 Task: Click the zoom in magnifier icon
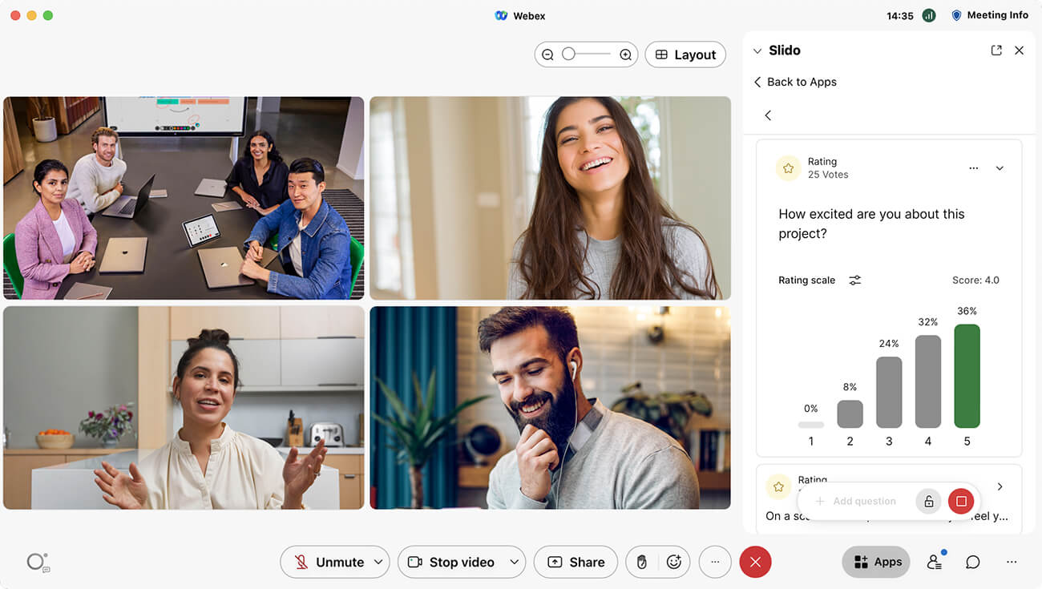[x=625, y=54]
